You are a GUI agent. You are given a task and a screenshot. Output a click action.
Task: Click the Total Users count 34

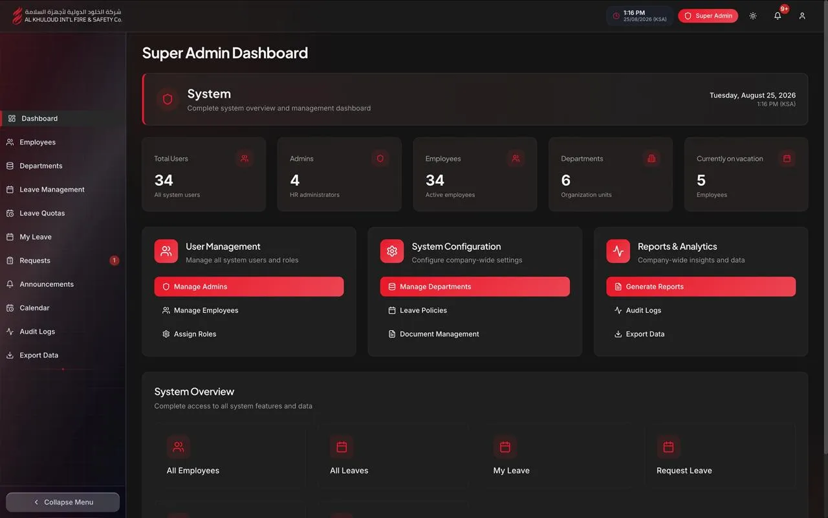click(x=164, y=180)
